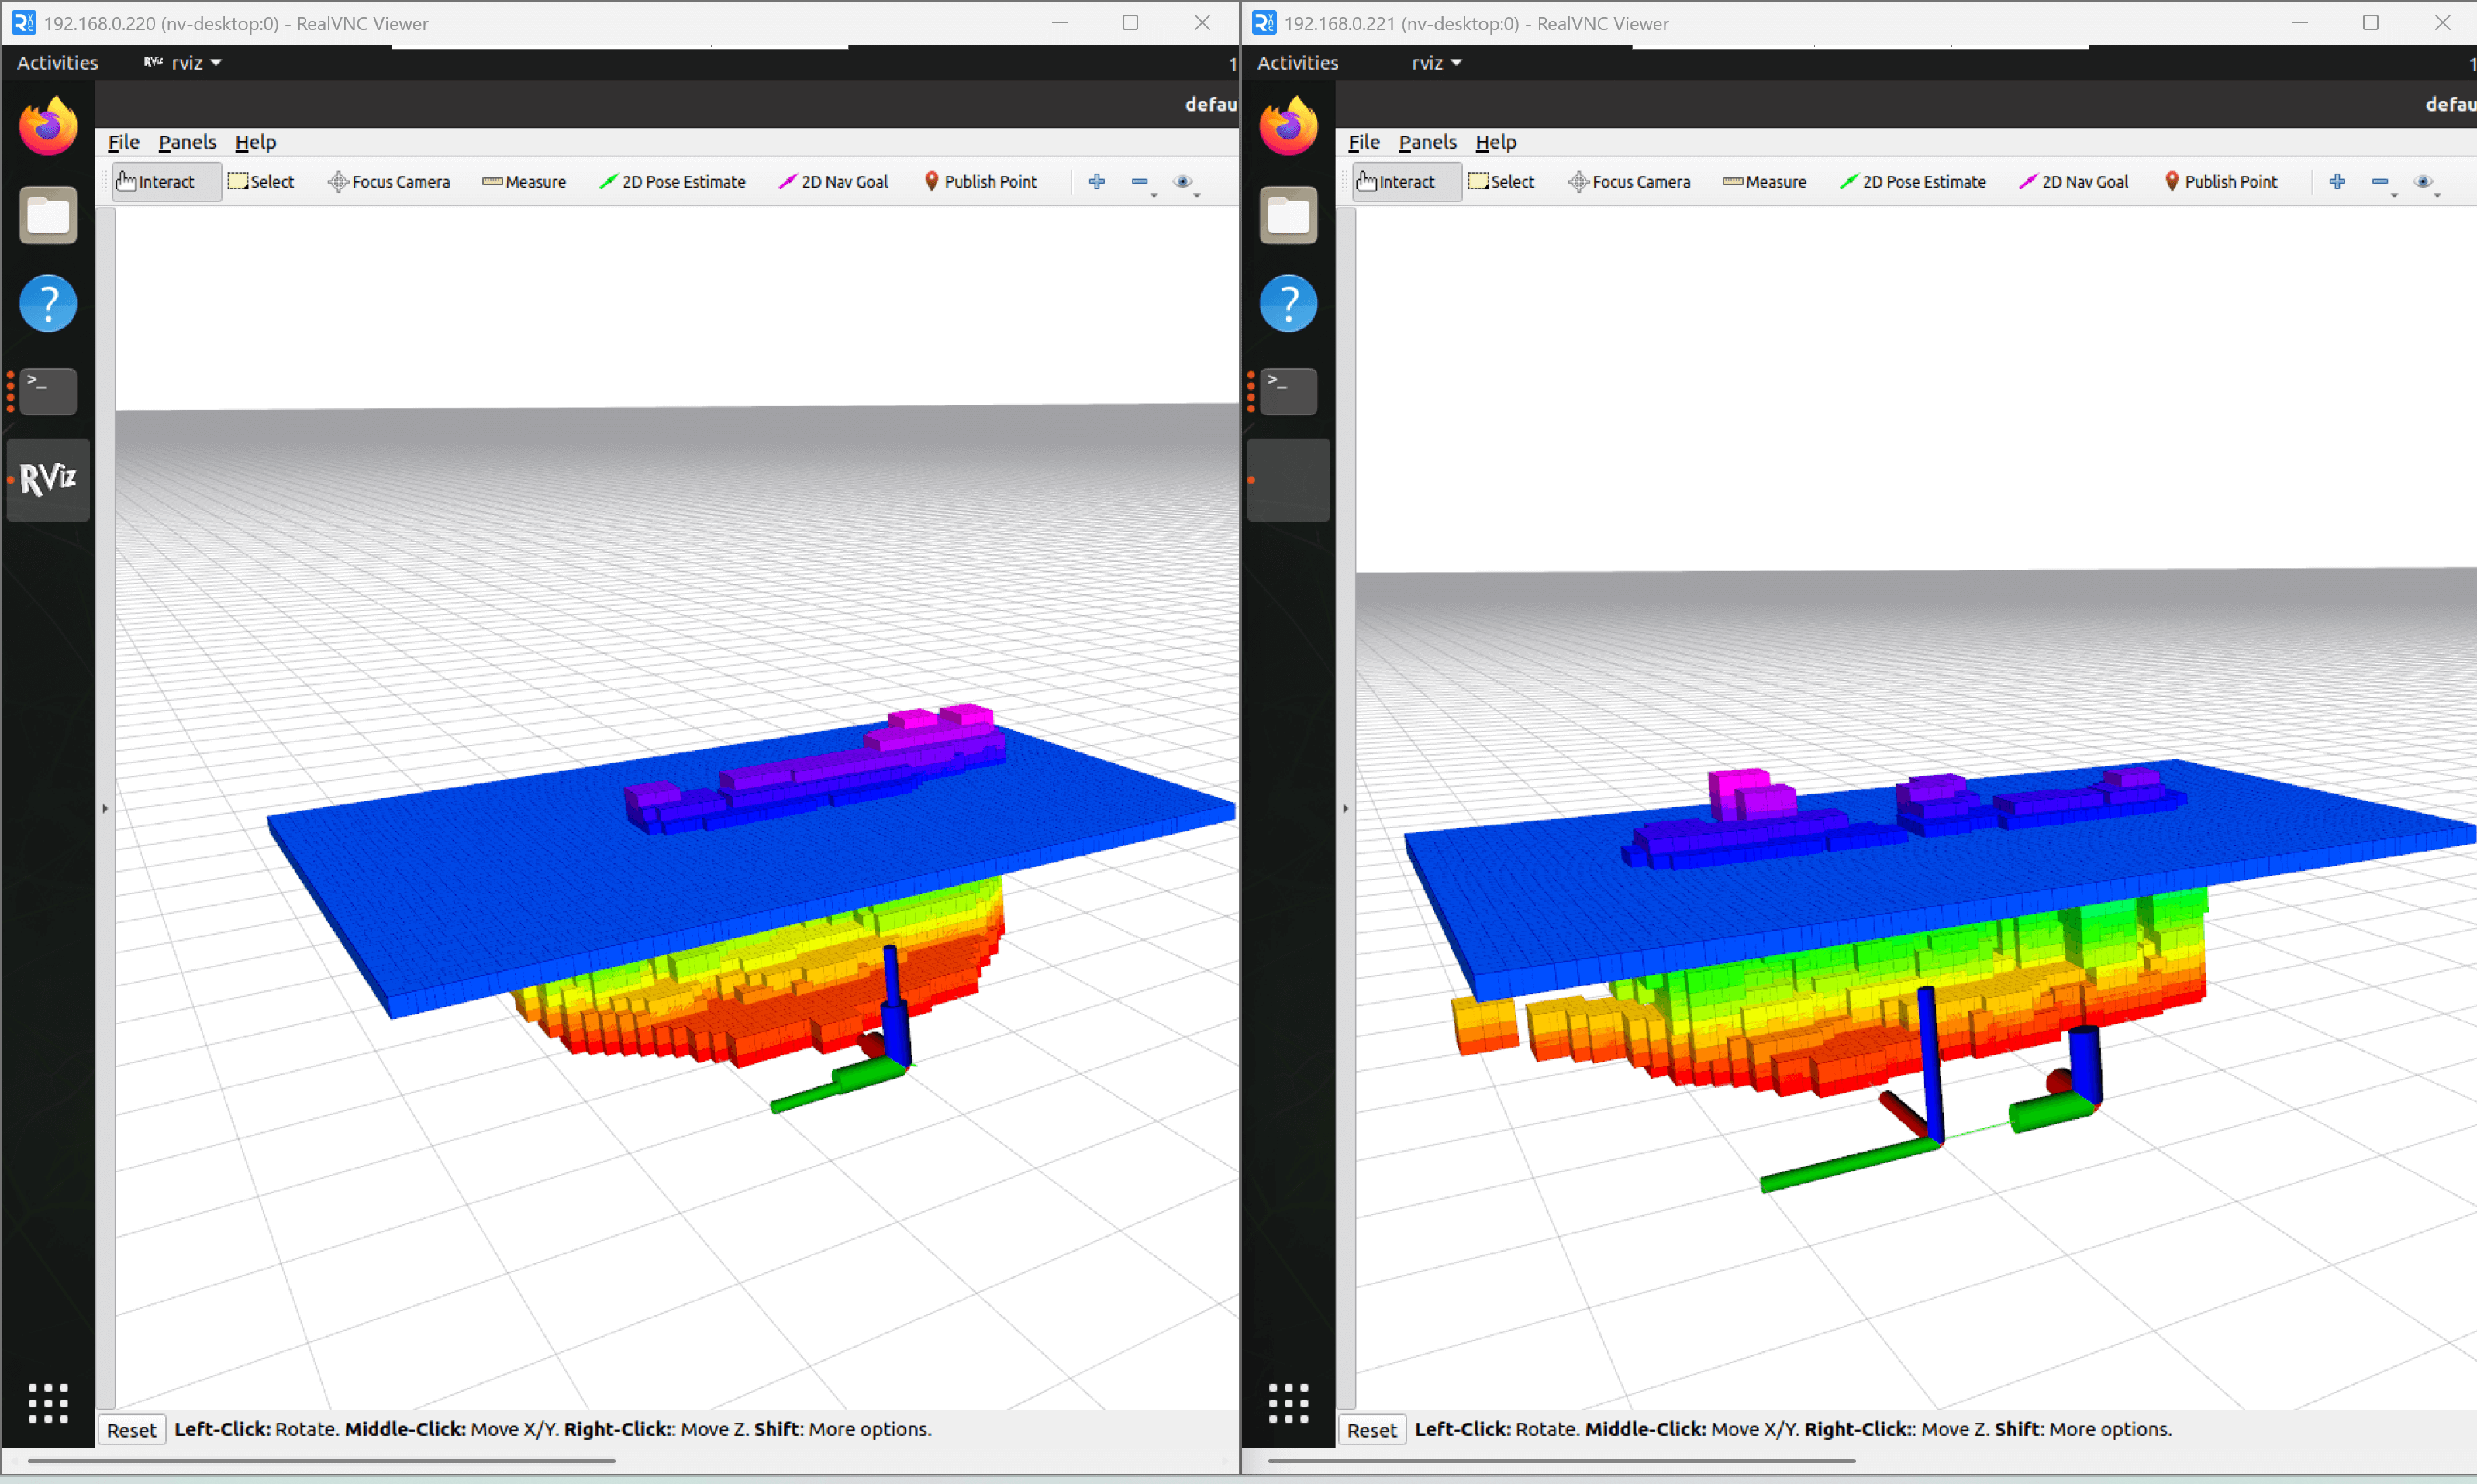Viewport: 2477px width, 1484px height.
Task: Open Terminal from left viewer dock
Action: coord(48,391)
